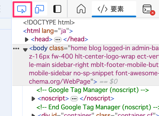159x116 pixels.
Task: Activate the inspect element picker tool
Action: point(22,9)
